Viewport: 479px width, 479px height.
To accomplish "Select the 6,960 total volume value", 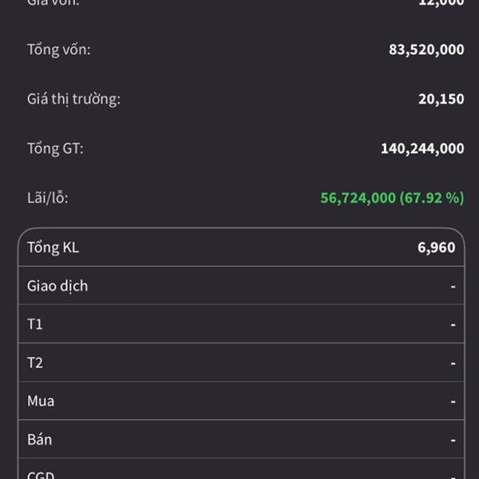I will click(436, 247).
